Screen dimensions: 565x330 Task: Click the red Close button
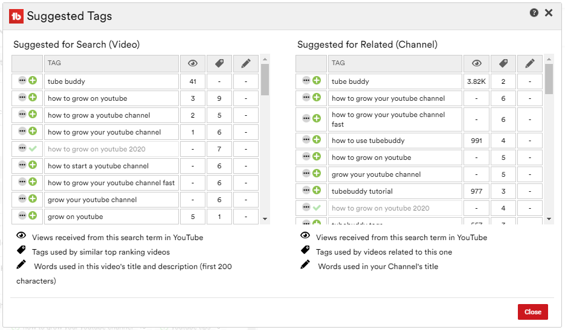pos(532,312)
